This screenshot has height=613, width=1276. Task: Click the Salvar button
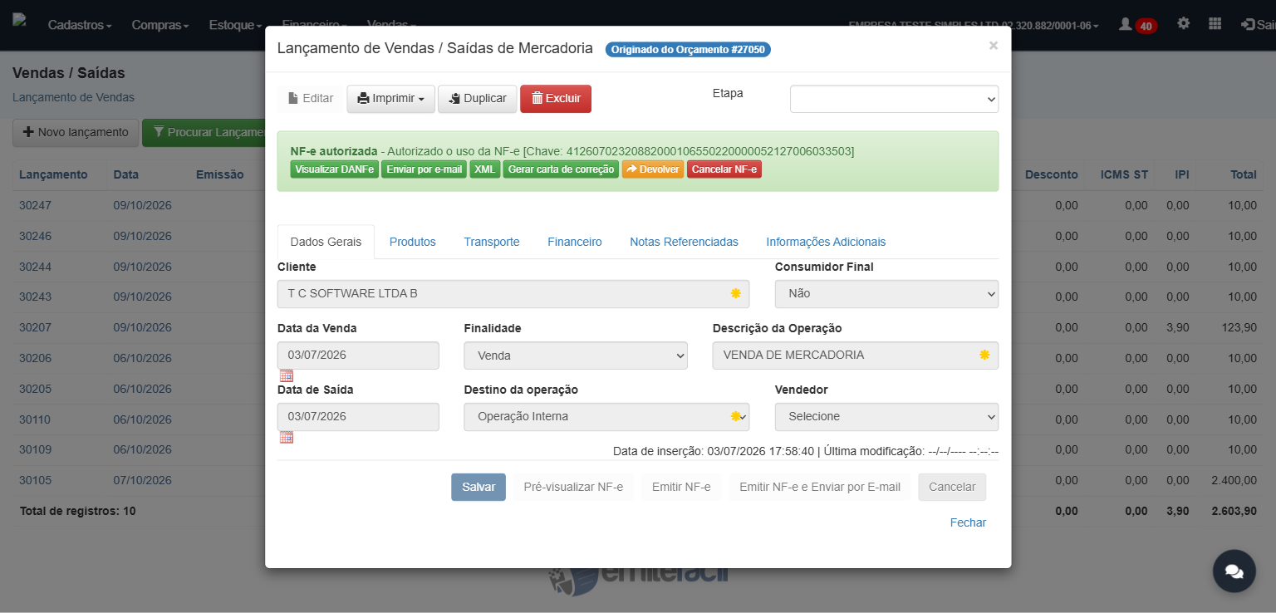[478, 487]
